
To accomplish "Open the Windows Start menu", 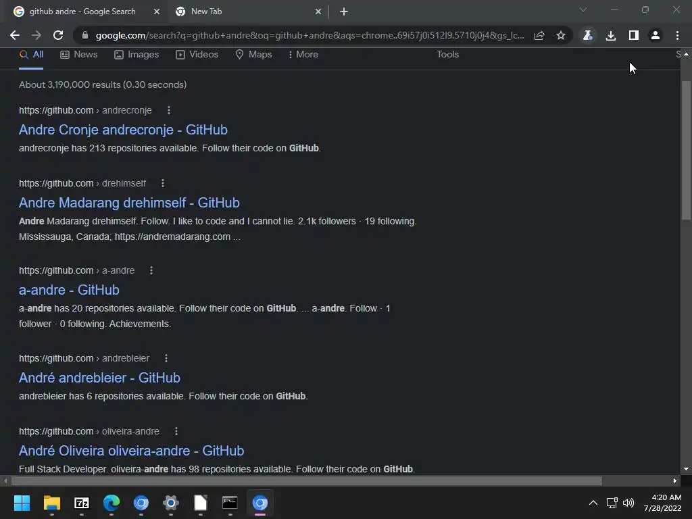I will click(22, 503).
